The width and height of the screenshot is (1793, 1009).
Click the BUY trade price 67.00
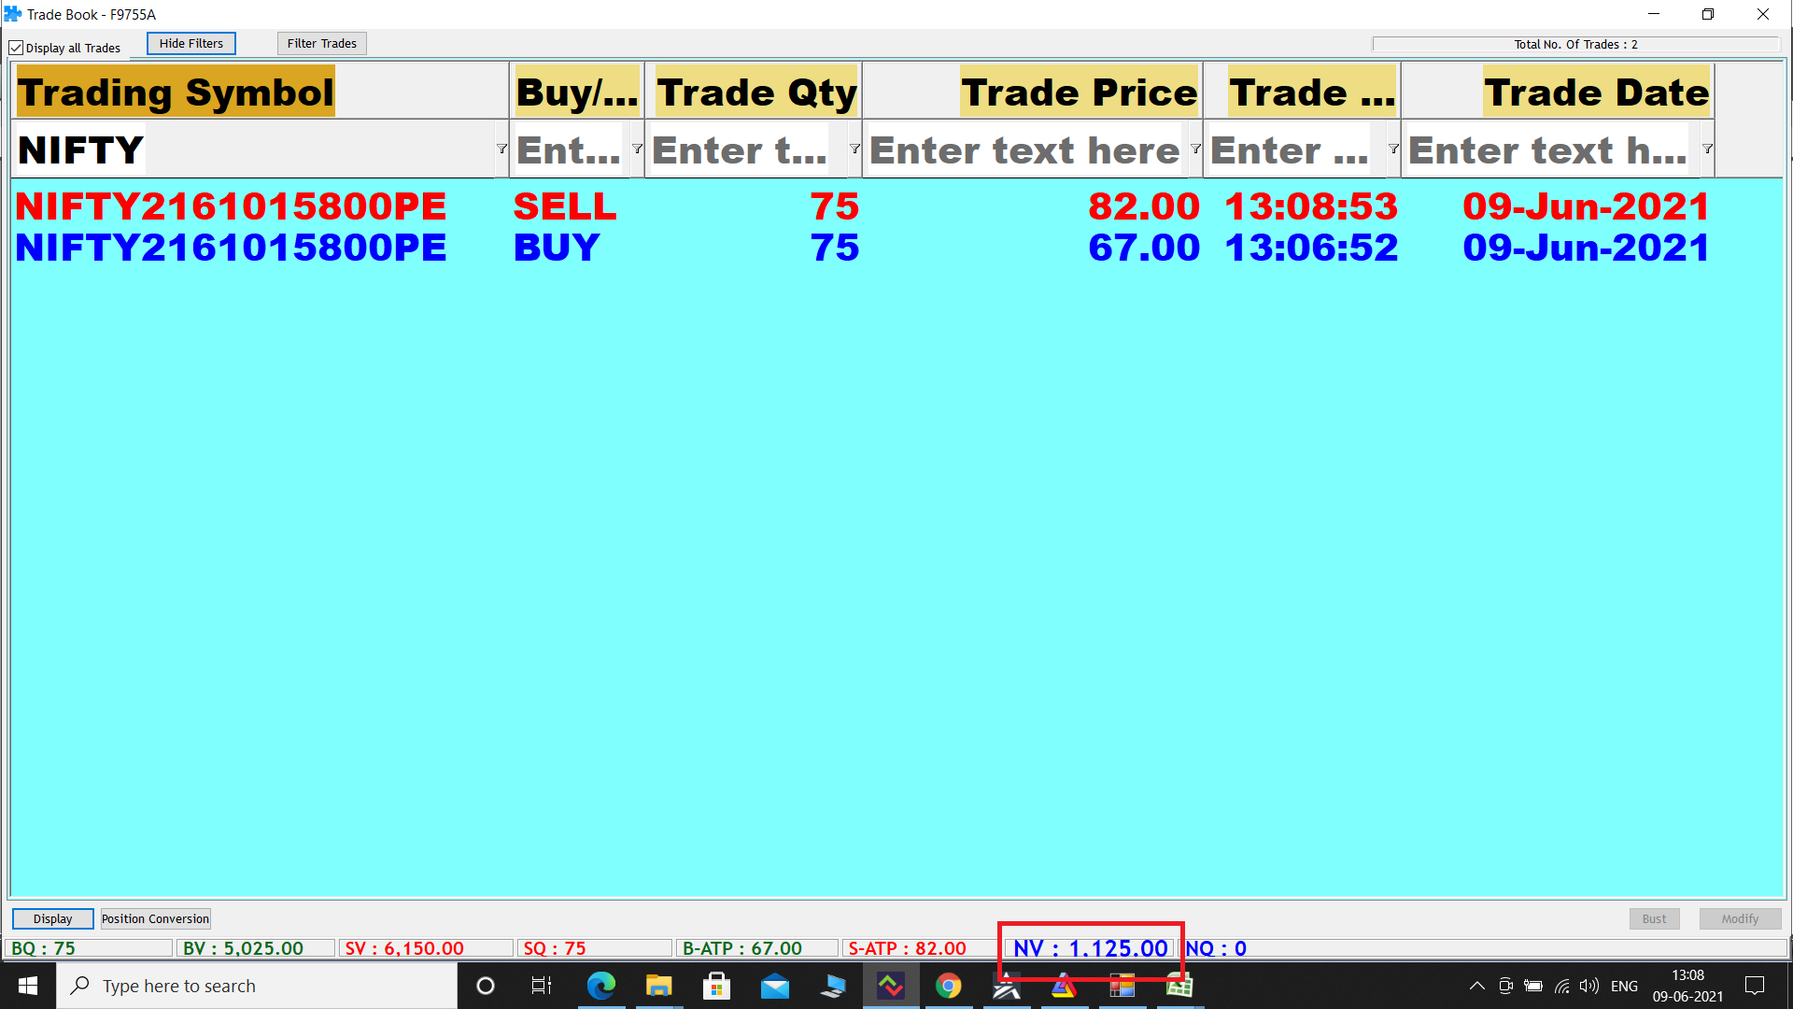coord(1143,248)
